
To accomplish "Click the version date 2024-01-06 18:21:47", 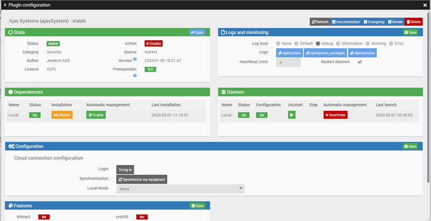I will coord(163,61).
